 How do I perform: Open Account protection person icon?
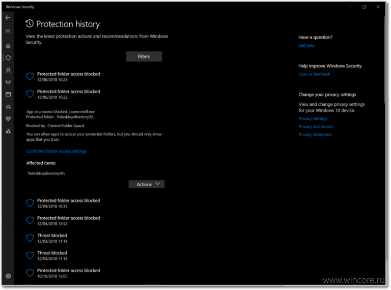pos(8,70)
